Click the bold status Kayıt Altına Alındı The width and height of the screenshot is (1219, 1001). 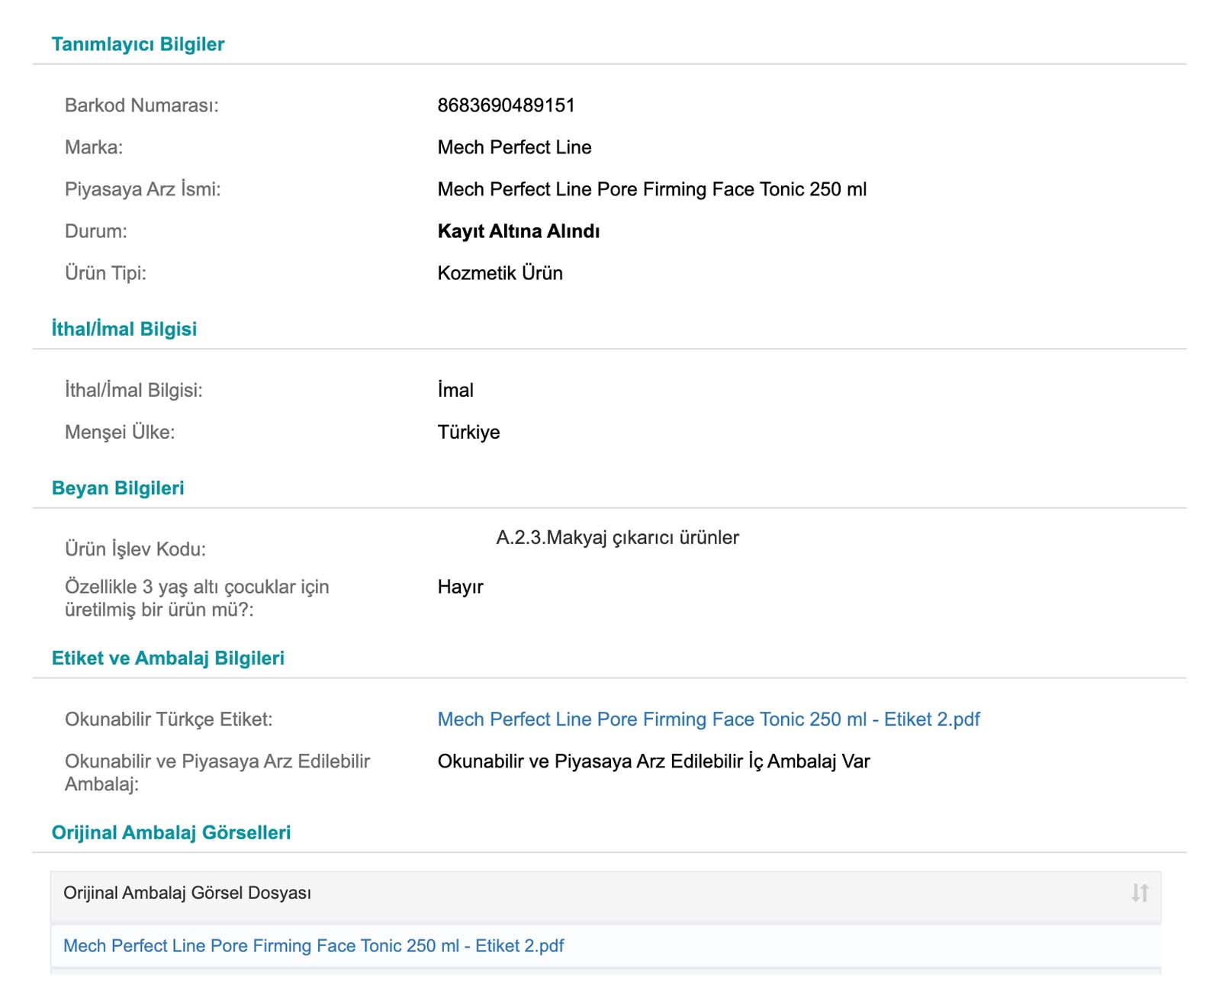coord(518,231)
